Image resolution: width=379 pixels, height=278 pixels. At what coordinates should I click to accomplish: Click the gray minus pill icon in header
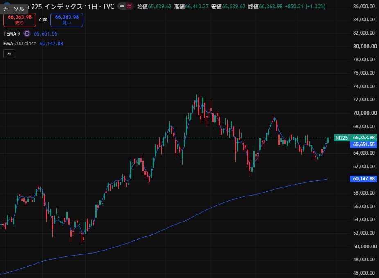pyautogui.click(x=122, y=6)
